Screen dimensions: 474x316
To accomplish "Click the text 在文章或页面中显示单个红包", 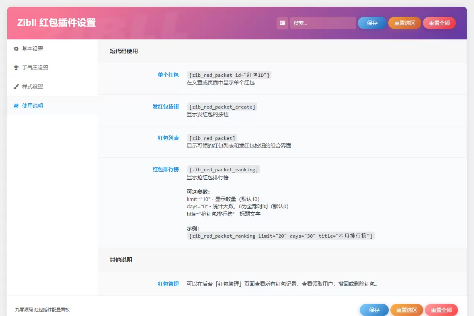I will pos(221,82).
